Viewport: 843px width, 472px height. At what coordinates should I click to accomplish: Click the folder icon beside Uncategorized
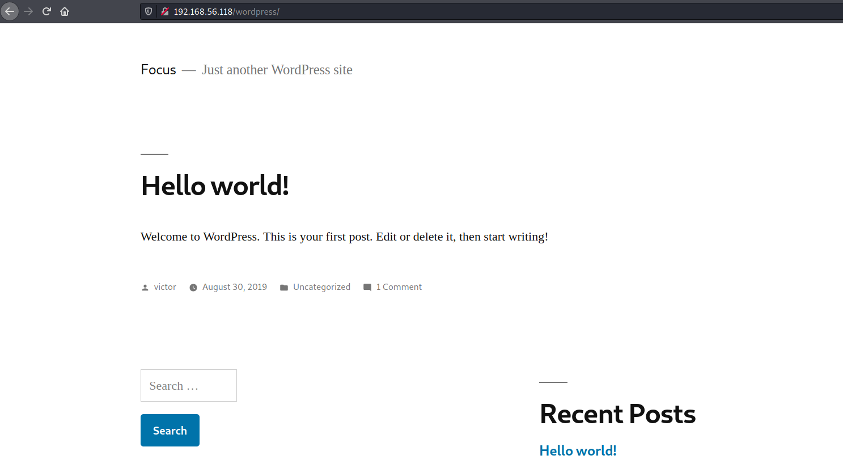[x=284, y=288]
